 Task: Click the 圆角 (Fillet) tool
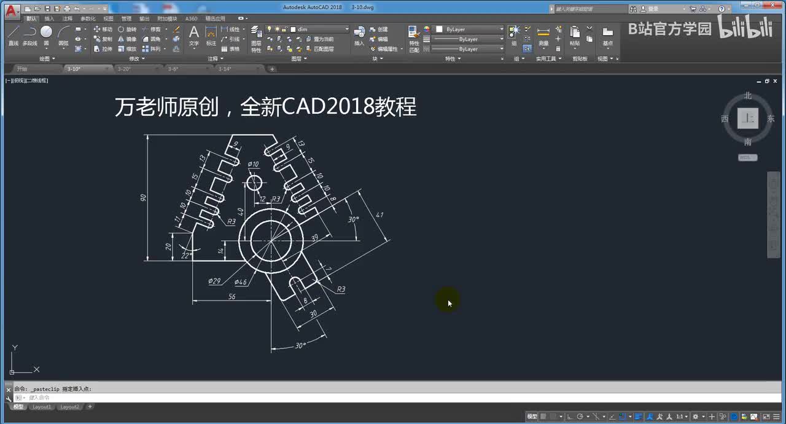pyautogui.click(x=151, y=39)
